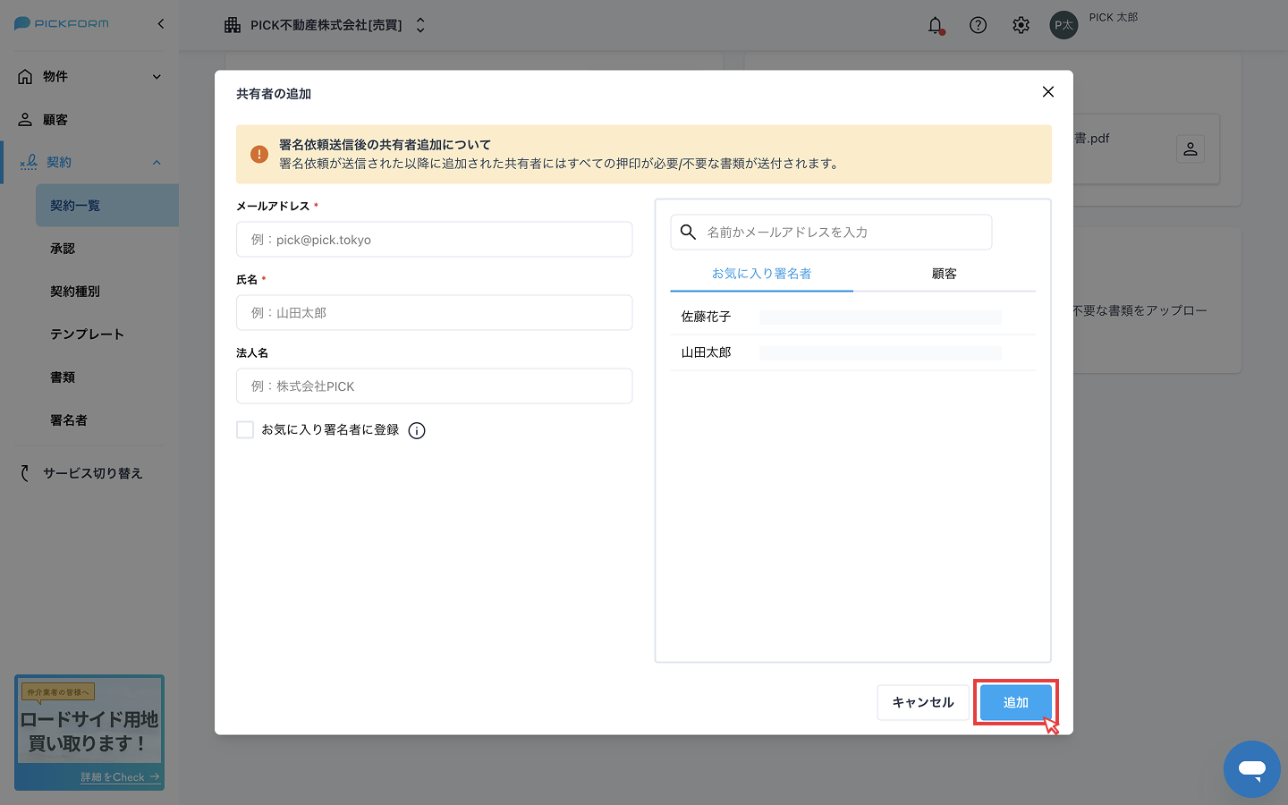Switch to the 顧客 tab
The image size is (1288, 805).
coord(944,274)
